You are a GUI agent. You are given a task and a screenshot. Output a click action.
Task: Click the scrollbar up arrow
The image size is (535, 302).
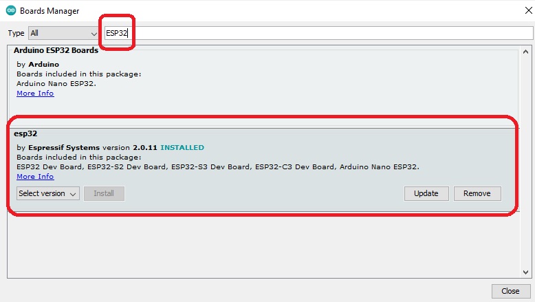coord(525,52)
